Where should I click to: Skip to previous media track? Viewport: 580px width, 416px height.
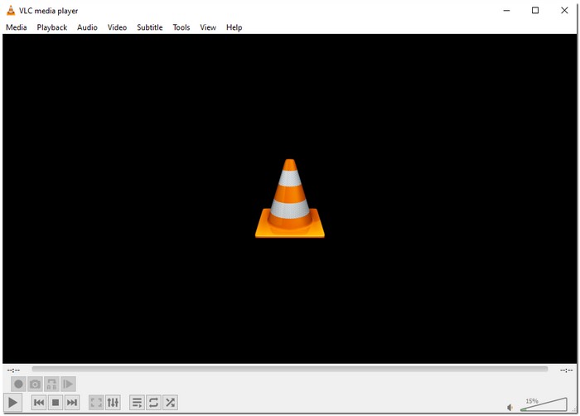(39, 402)
